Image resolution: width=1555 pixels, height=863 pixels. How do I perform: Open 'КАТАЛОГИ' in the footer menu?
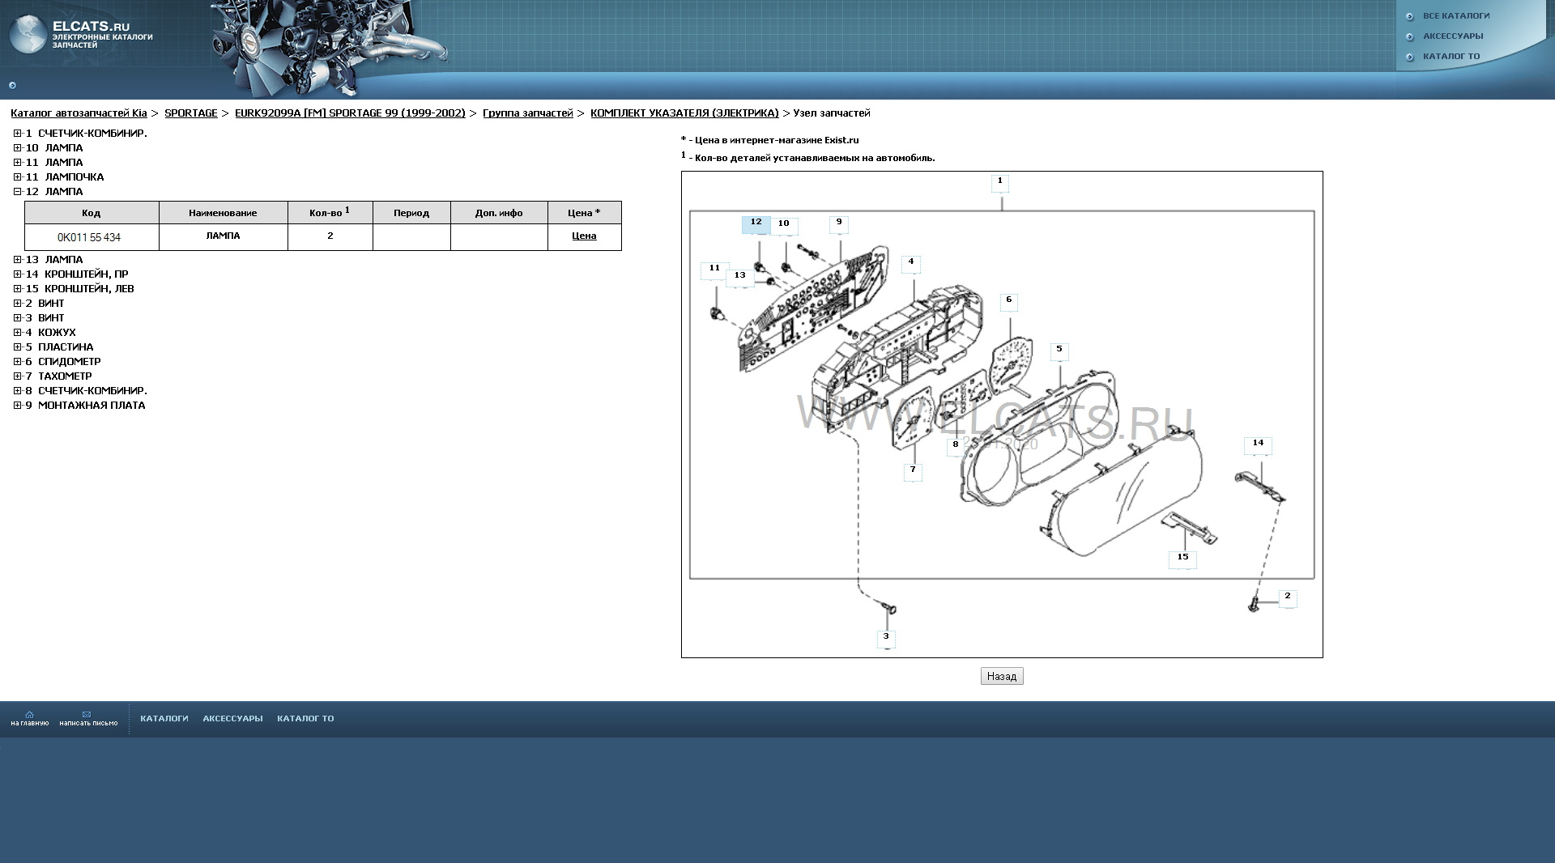click(x=164, y=719)
